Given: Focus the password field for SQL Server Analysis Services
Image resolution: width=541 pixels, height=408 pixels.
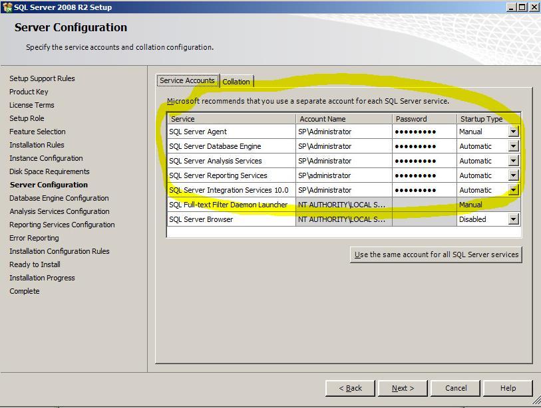Looking at the screenshot, I should pos(425,161).
